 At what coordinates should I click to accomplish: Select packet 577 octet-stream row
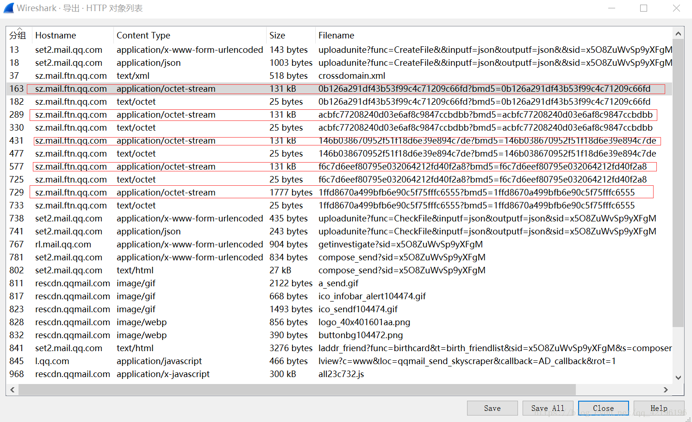339,166
